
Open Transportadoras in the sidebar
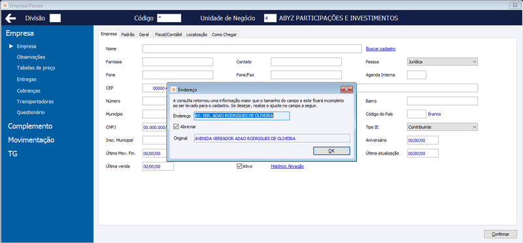(35, 102)
